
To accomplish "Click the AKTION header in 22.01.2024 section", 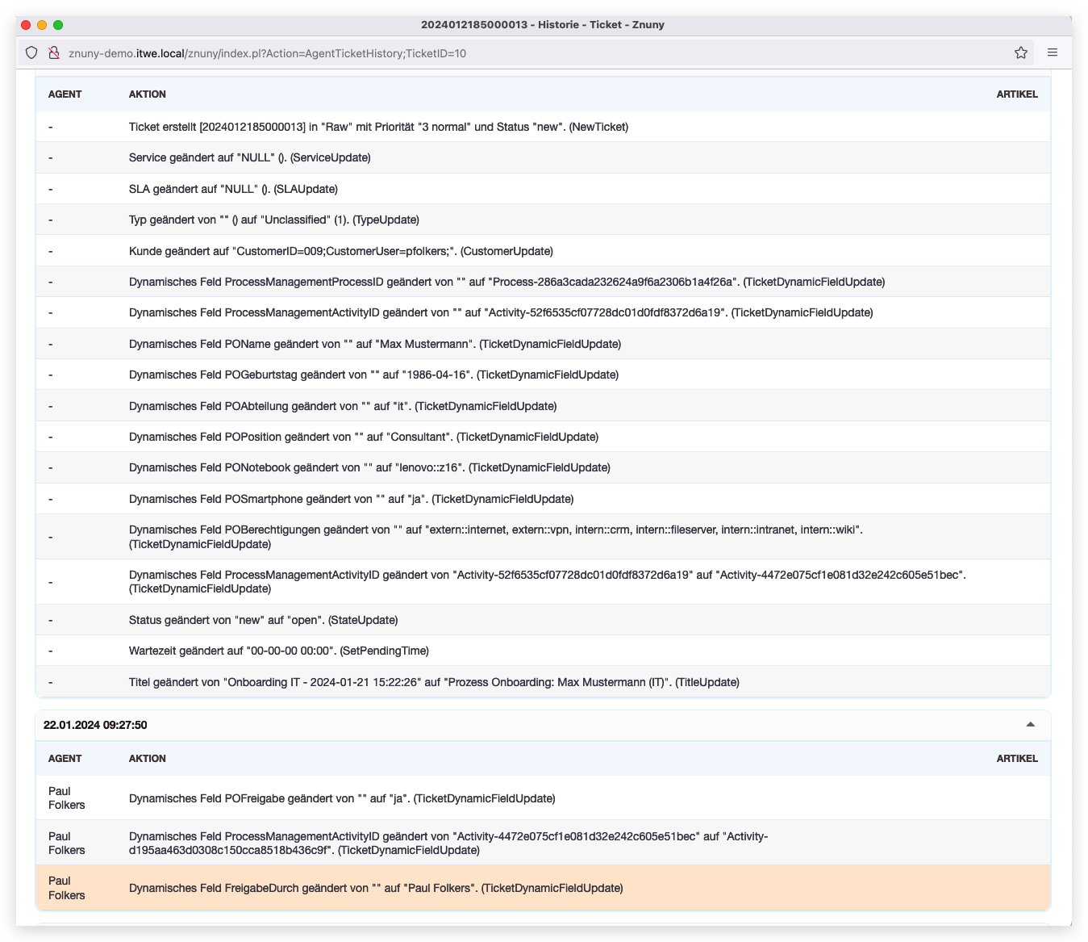I will click(x=148, y=759).
